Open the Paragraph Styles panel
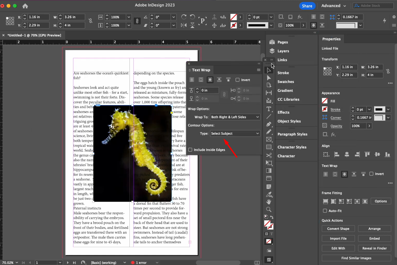This screenshot has height=265, width=397. point(292,134)
